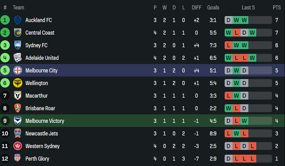Sort table by DIFF column header
285x166 pixels.
[197, 7]
